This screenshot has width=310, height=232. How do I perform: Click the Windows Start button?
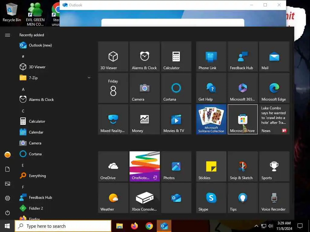(7, 226)
